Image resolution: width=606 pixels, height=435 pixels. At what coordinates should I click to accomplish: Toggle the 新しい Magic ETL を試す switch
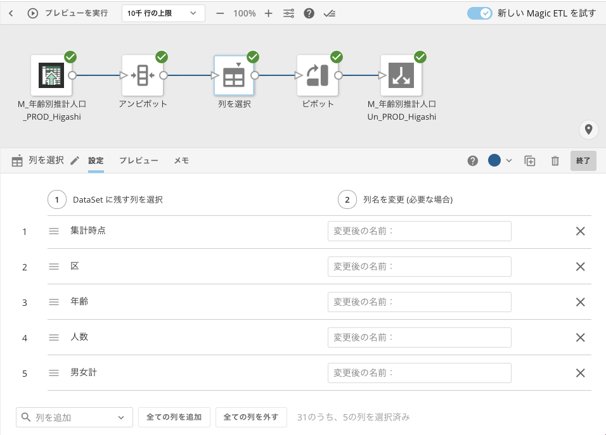479,13
